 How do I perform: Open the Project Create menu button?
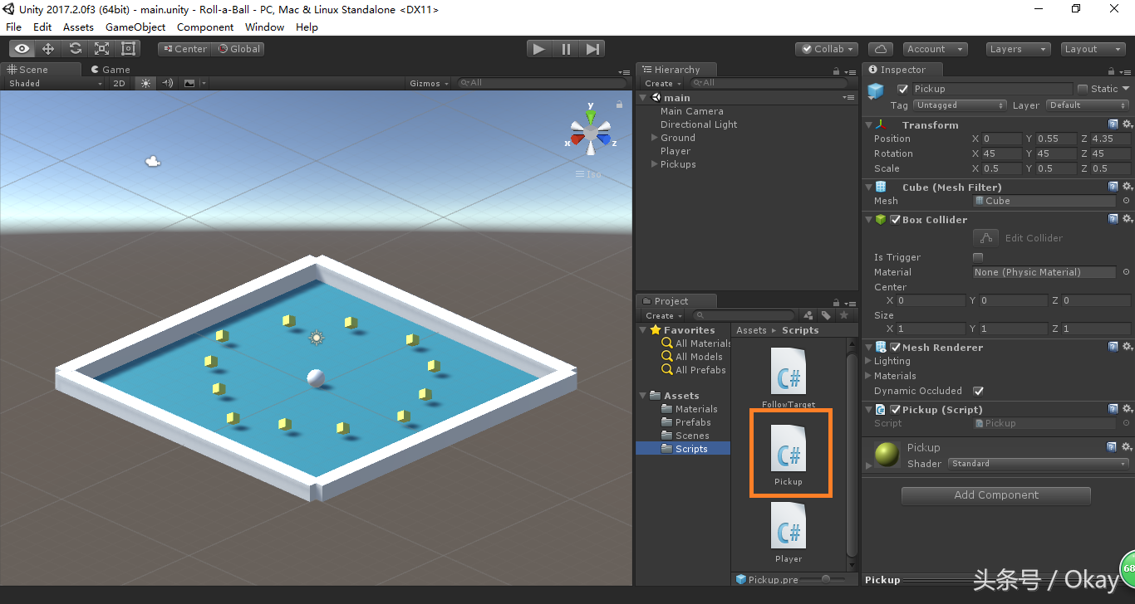pos(664,315)
